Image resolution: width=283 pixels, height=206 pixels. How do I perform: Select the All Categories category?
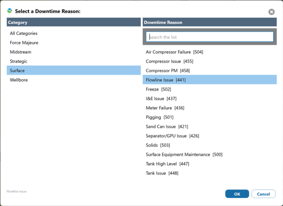(x=24, y=33)
